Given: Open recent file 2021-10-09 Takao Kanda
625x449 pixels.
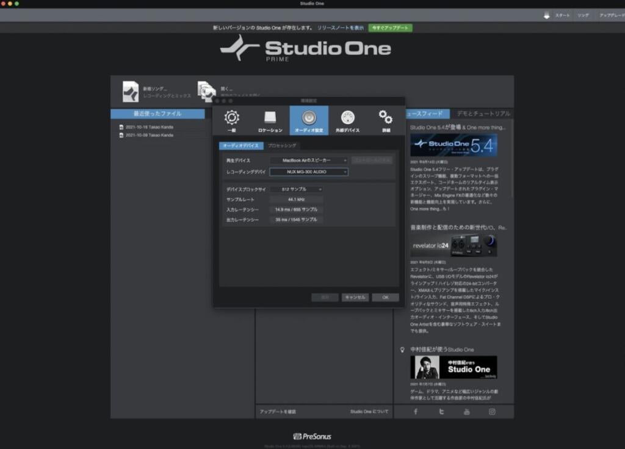Looking at the screenshot, I should pos(150,135).
